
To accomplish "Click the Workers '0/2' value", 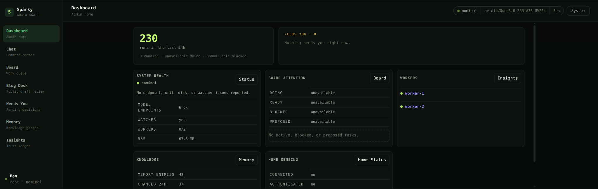I will point(182,129).
